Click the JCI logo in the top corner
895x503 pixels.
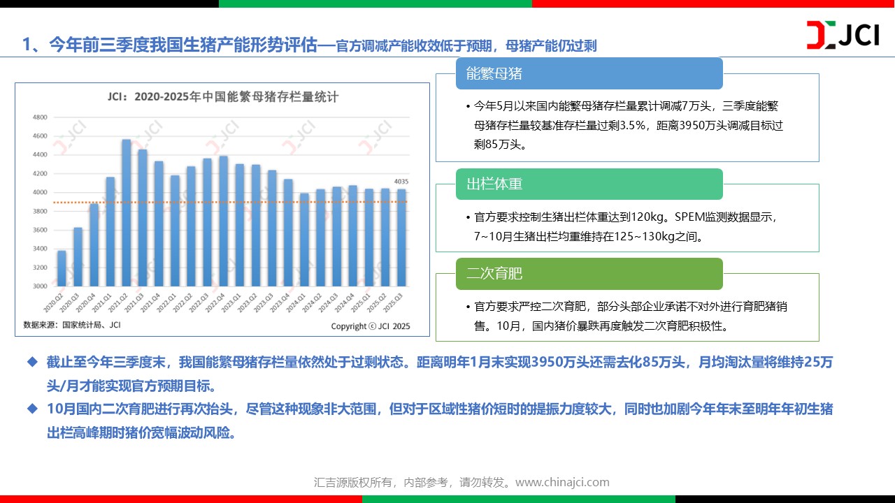click(x=843, y=35)
